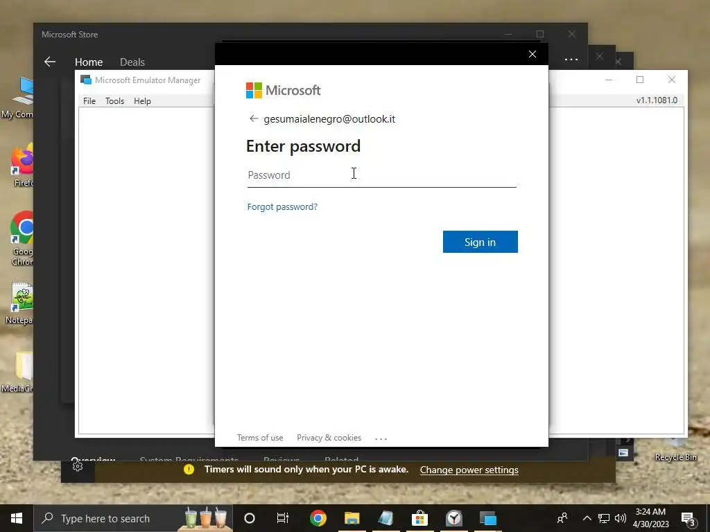Open People icon in system tray

pyautogui.click(x=562, y=518)
